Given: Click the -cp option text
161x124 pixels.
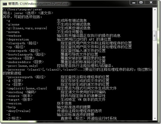Looking at the screenshot, I should tap(16, 47).
